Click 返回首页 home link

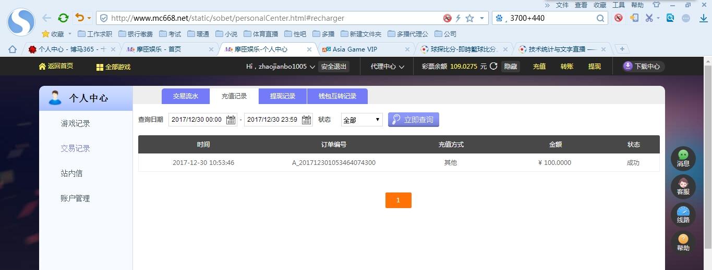pos(56,67)
